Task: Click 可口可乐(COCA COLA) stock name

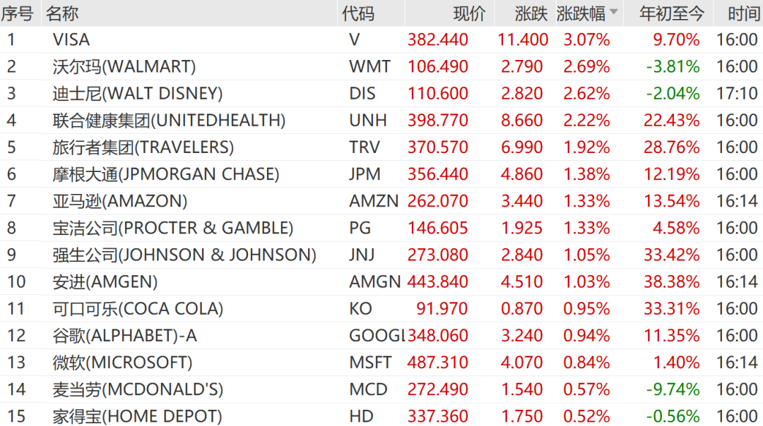Action: pyautogui.click(x=138, y=309)
